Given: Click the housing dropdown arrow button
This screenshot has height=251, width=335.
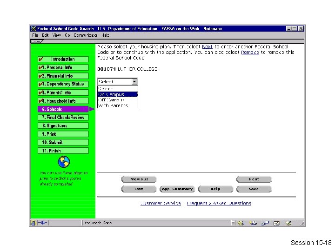Looking at the screenshot, I should pos(134,81).
